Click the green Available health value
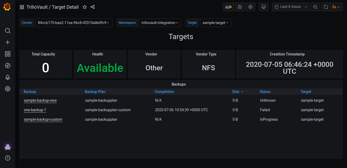 pos(100,68)
